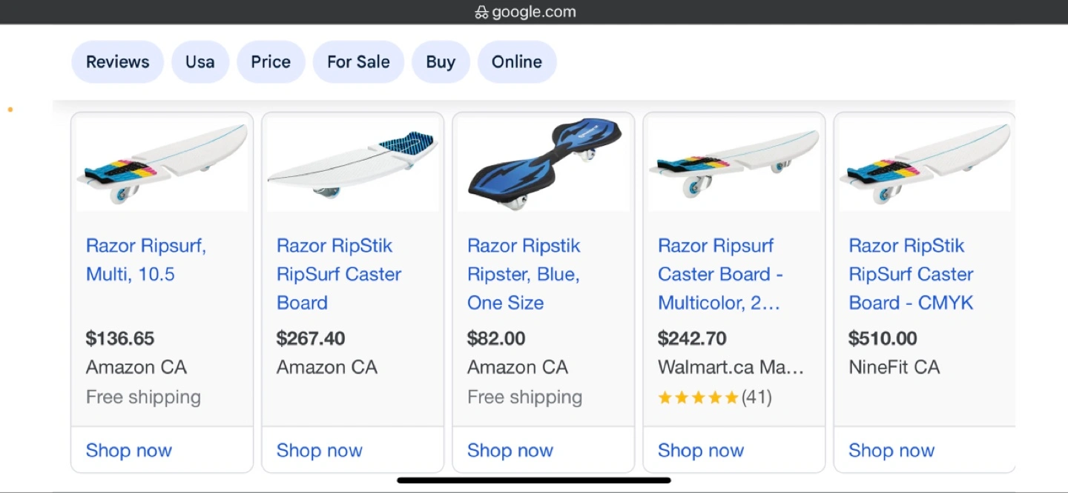Image resolution: width=1068 pixels, height=493 pixels.
Task: Click Shop now for the NineFit CA listing
Action: pyautogui.click(x=891, y=450)
